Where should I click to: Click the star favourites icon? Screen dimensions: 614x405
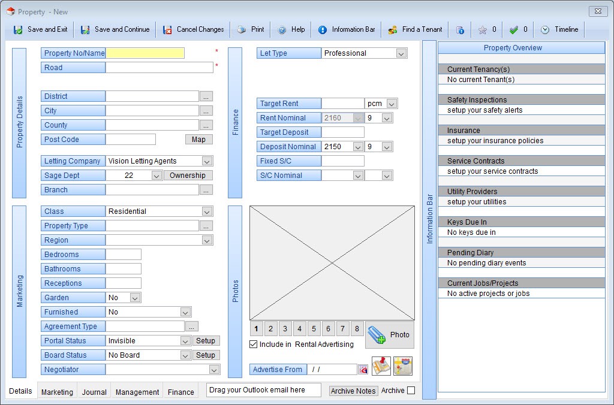pyautogui.click(x=483, y=30)
